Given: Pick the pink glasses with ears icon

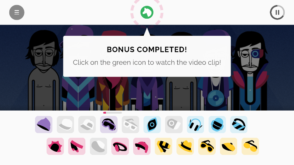Looking at the screenshot, I should [77, 146].
